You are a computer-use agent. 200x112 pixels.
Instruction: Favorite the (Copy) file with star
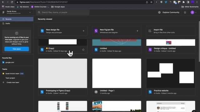tap(83, 50)
